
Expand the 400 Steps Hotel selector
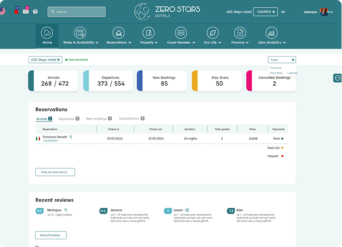coord(45,59)
